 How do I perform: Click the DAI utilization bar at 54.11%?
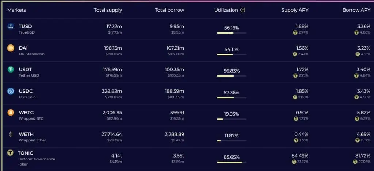coord(232,55)
